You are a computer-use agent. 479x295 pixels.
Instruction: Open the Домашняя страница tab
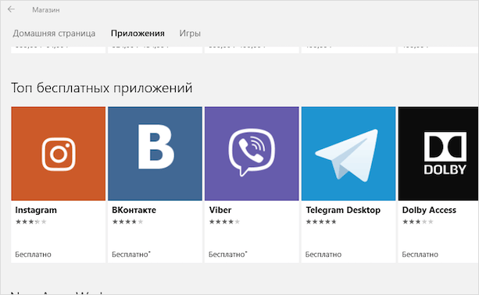tap(54, 34)
